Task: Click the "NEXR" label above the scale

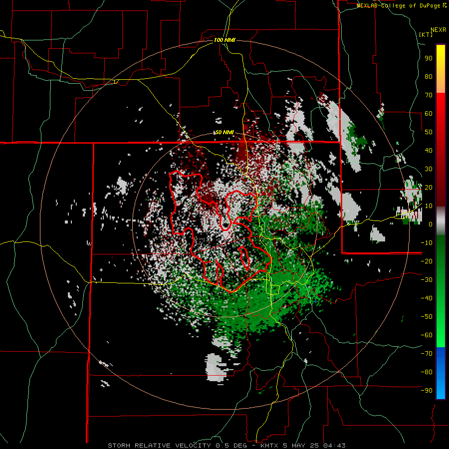Action: pyautogui.click(x=438, y=30)
